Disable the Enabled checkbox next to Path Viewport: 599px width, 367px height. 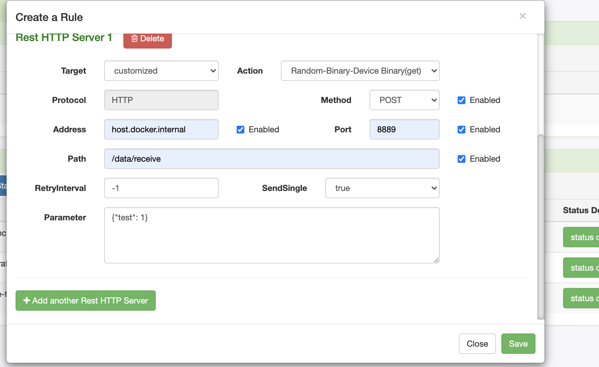[461, 159]
